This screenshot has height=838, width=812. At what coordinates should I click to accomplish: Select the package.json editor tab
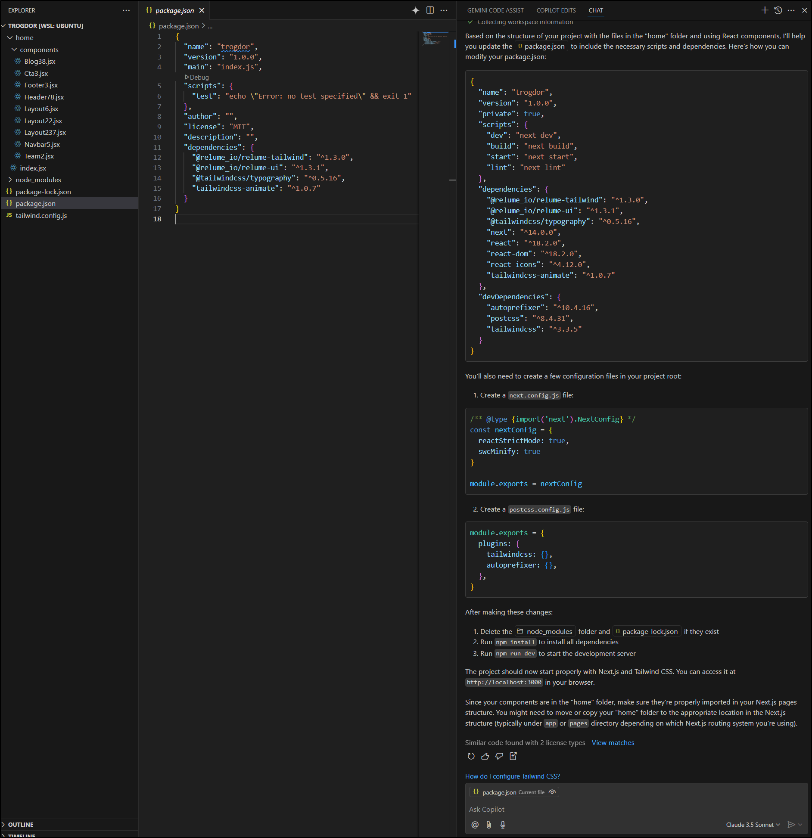tap(174, 10)
